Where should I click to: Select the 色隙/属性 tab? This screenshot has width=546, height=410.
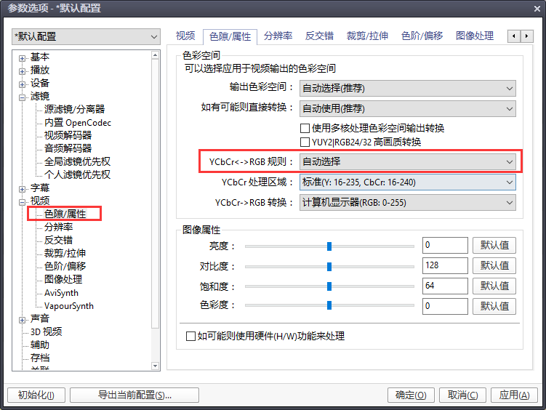click(x=230, y=36)
